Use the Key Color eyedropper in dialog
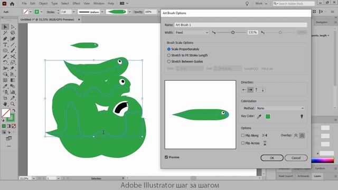The image size is (338, 190). coord(259,117)
